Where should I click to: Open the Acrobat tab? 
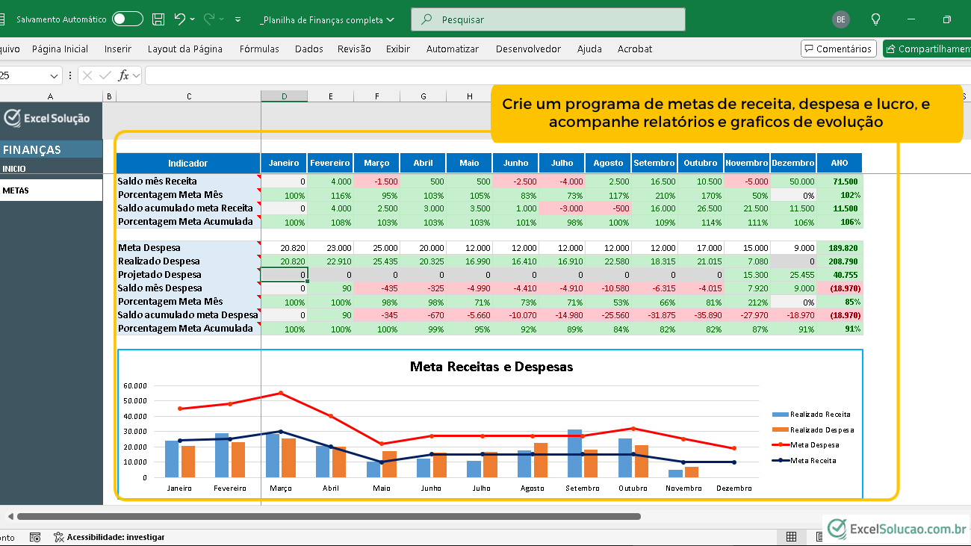point(635,49)
